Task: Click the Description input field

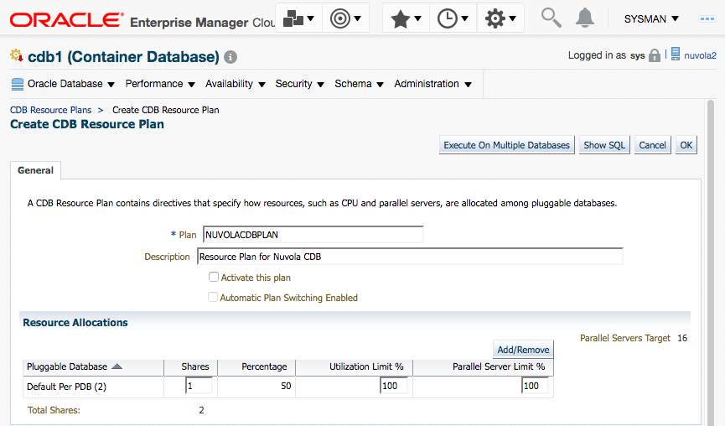Action: tap(410, 257)
